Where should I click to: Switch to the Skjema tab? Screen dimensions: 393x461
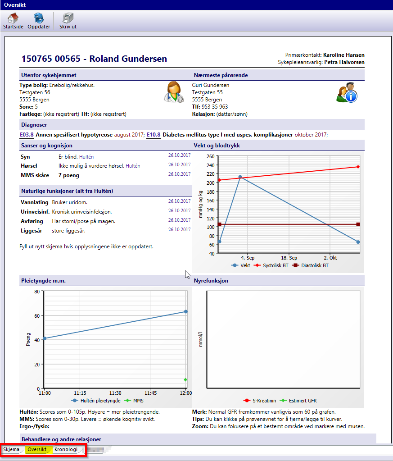pyautogui.click(x=11, y=449)
